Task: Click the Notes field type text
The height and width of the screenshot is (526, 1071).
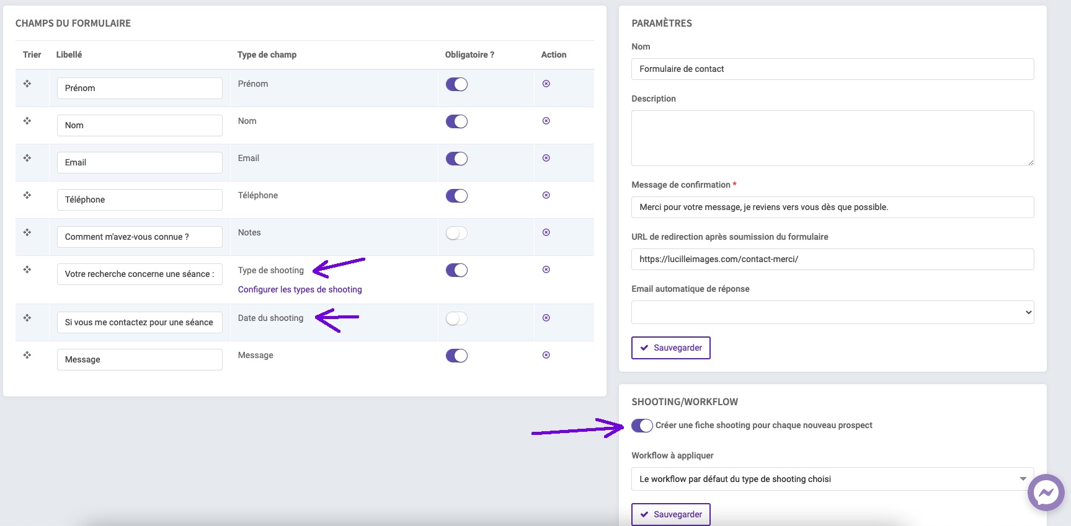Action: (x=249, y=232)
